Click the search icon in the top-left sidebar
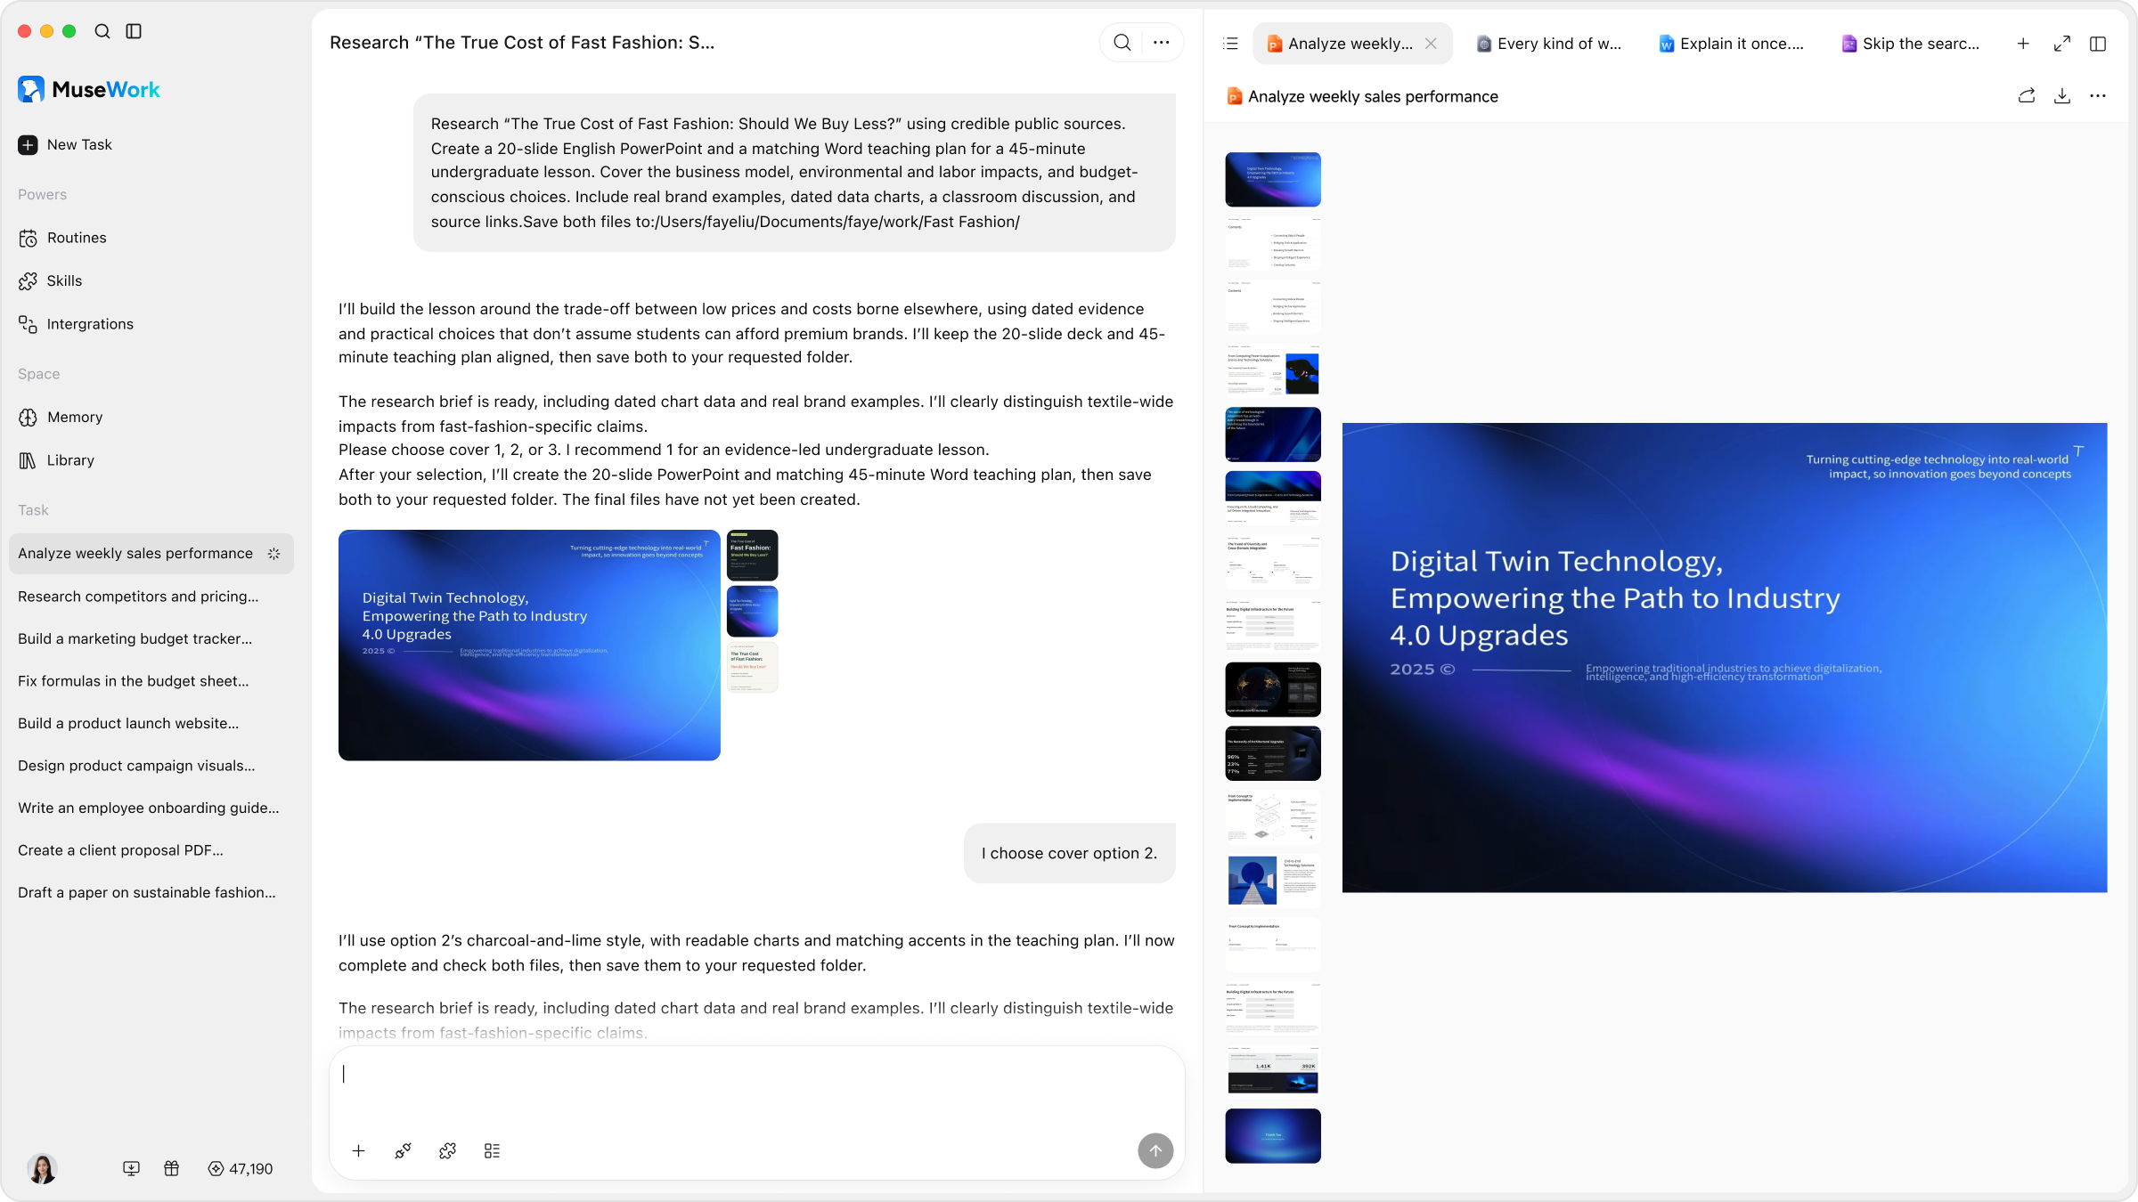Image resolution: width=2138 pixels, height=1202 pixels. (102, 31)
